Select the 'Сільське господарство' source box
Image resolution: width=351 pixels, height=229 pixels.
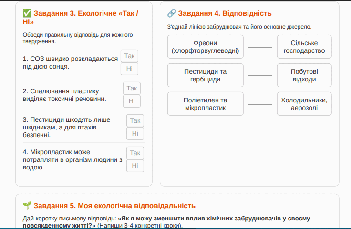[304, 47]
